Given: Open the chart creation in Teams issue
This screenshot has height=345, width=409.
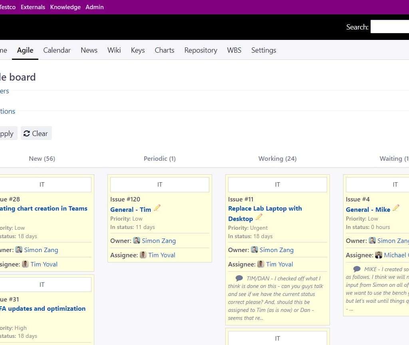Looking at the screenshot, I should click(44, 208).
